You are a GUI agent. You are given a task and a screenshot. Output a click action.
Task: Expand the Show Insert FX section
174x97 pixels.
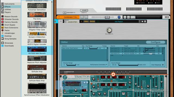[64, 13]
